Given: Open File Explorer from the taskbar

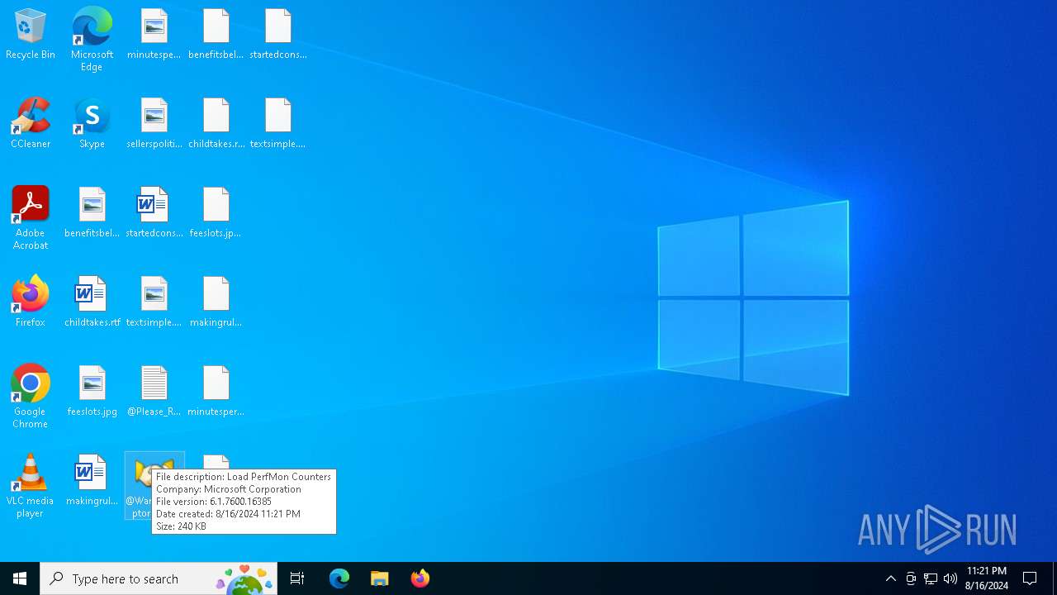Looking at the screenshot, I should pos(380,578).
